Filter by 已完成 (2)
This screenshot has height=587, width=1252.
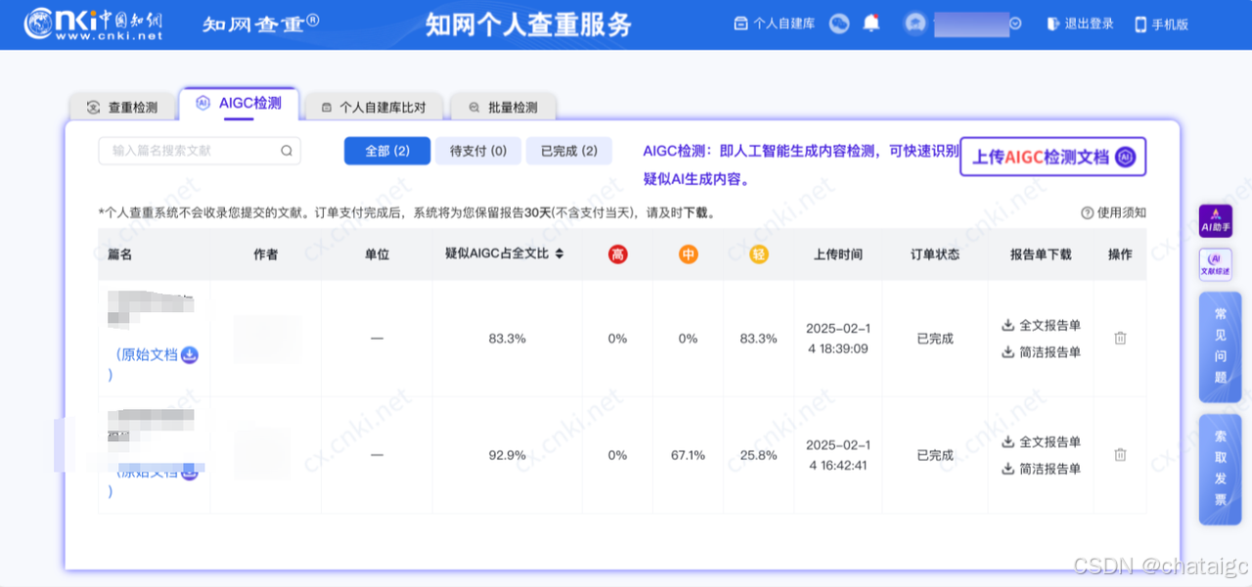click(569, 151)
